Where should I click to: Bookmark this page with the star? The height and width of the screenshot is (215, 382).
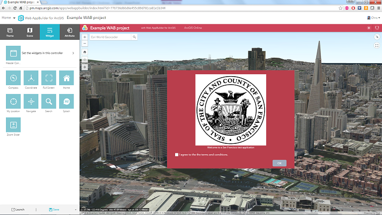coord(340,8)
